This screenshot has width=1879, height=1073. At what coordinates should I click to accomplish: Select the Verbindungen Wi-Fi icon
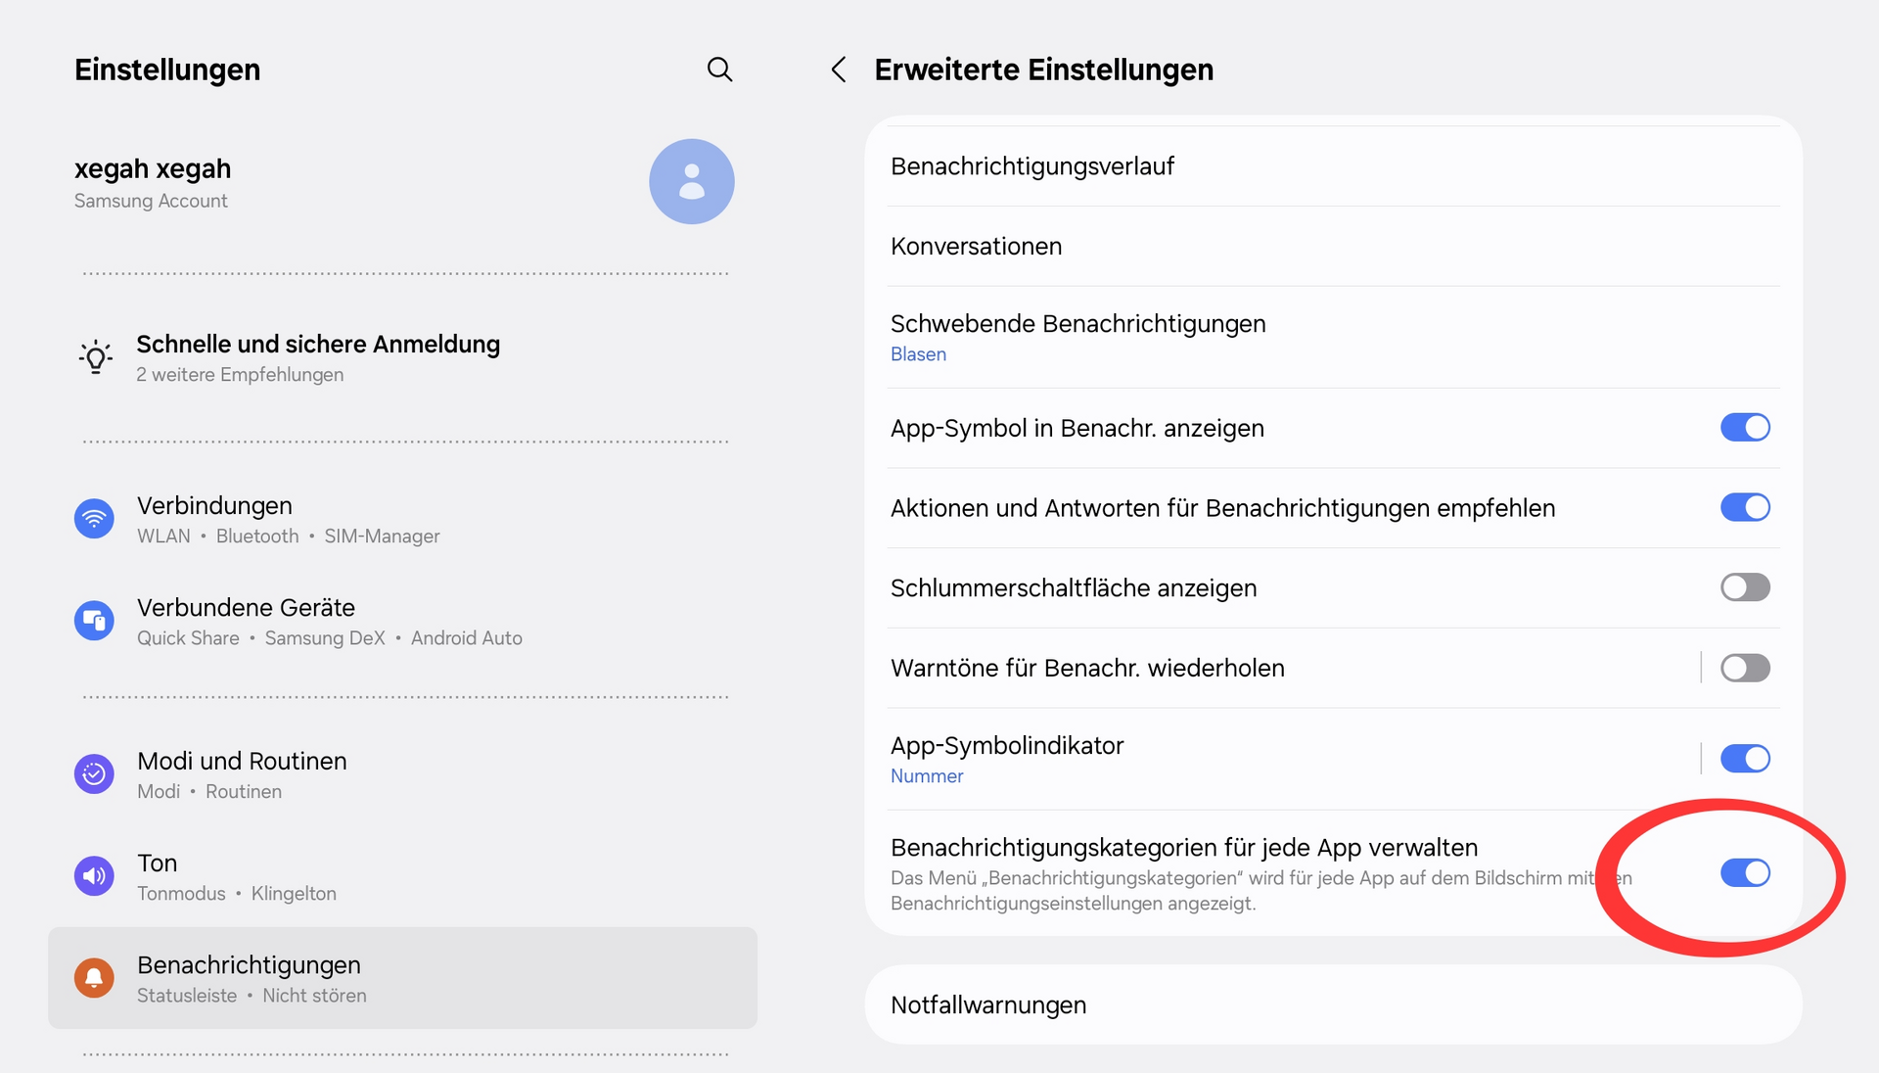tap(94, 519)
